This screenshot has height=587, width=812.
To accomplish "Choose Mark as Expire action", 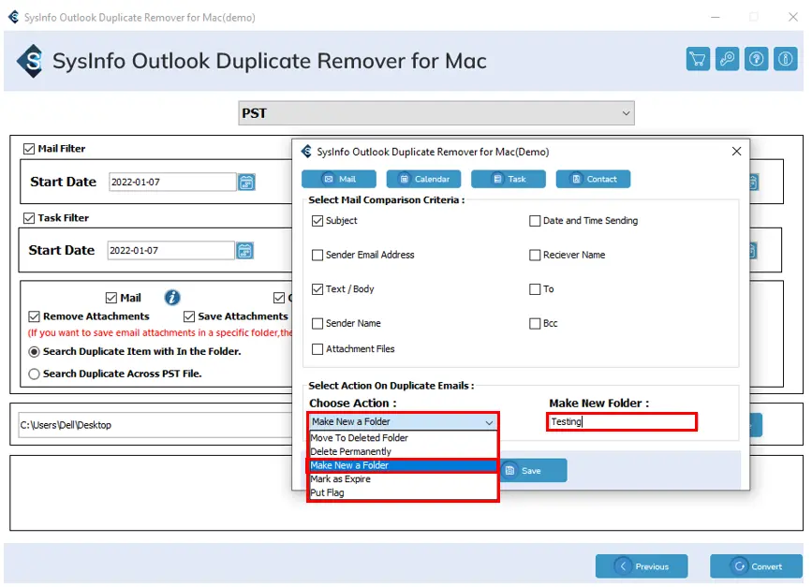I will (x=403, y=478).
